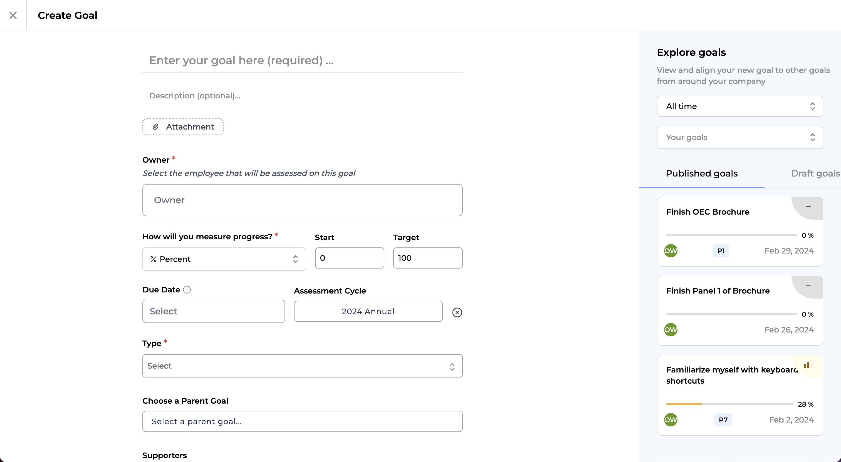Clear the 2024 Annual assessment cycle
Image resolution: width=841 pixels, height=462 pixels.
pos(457,312)
